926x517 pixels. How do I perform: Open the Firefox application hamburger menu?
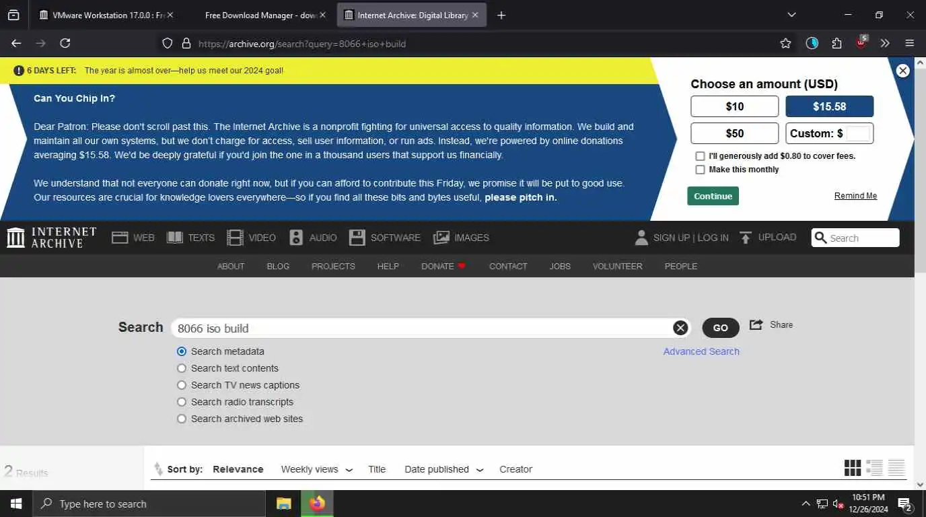pos(910,43)
